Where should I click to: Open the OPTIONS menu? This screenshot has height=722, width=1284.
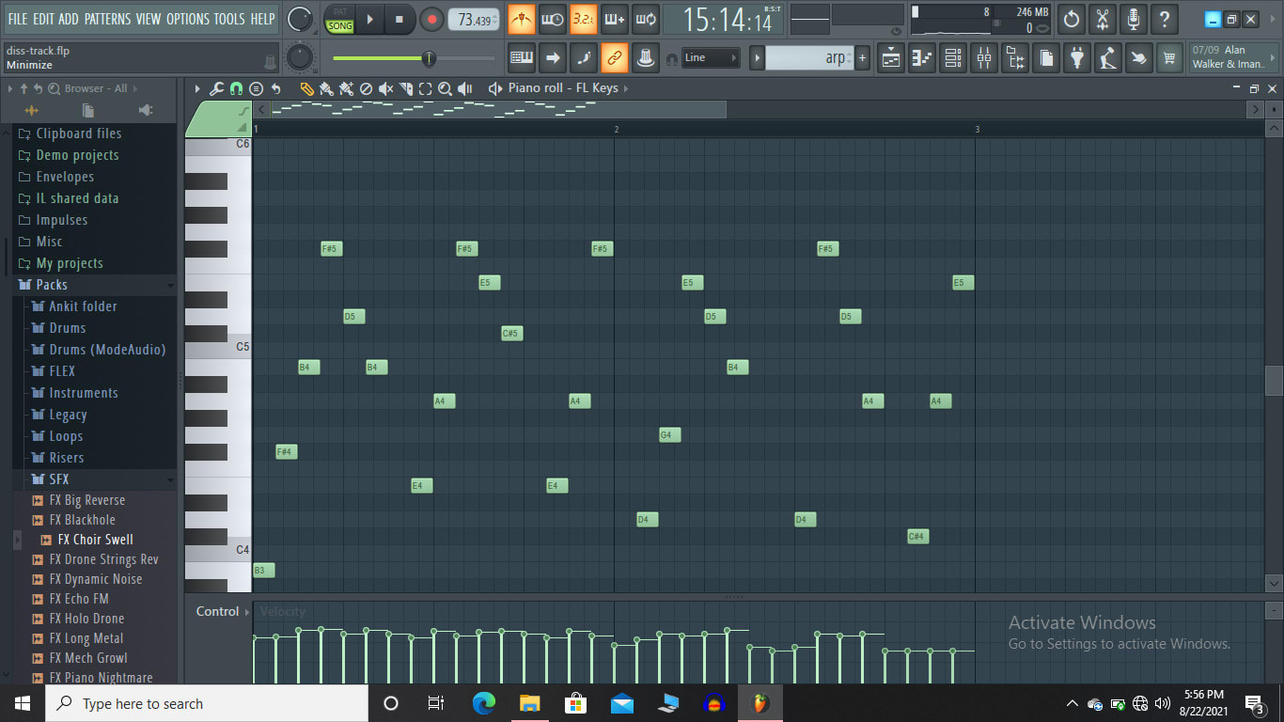[187, 19]
